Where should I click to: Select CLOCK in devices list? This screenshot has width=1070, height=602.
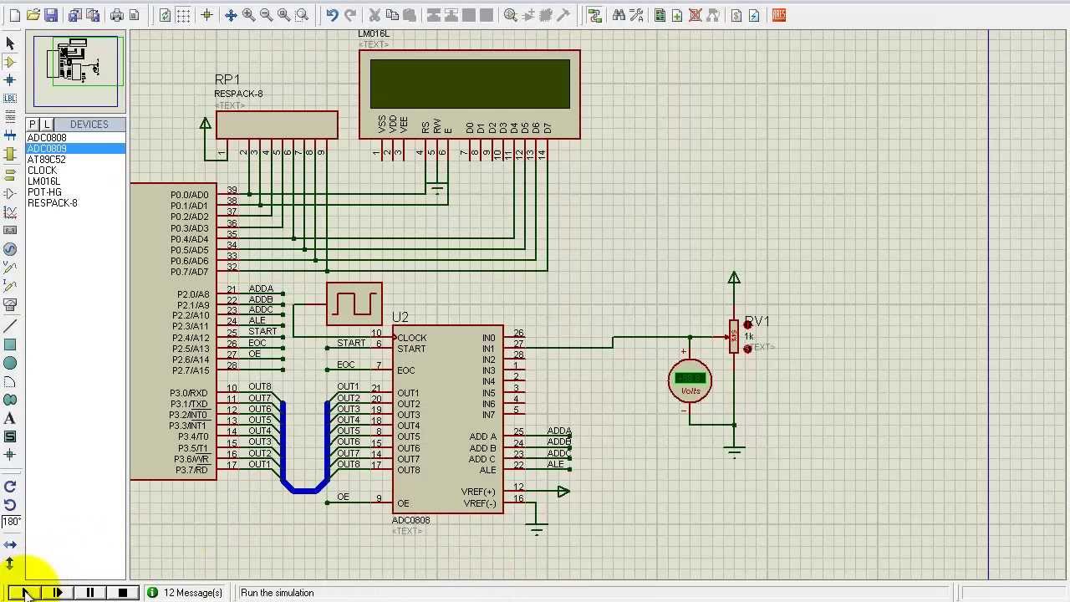76,171
